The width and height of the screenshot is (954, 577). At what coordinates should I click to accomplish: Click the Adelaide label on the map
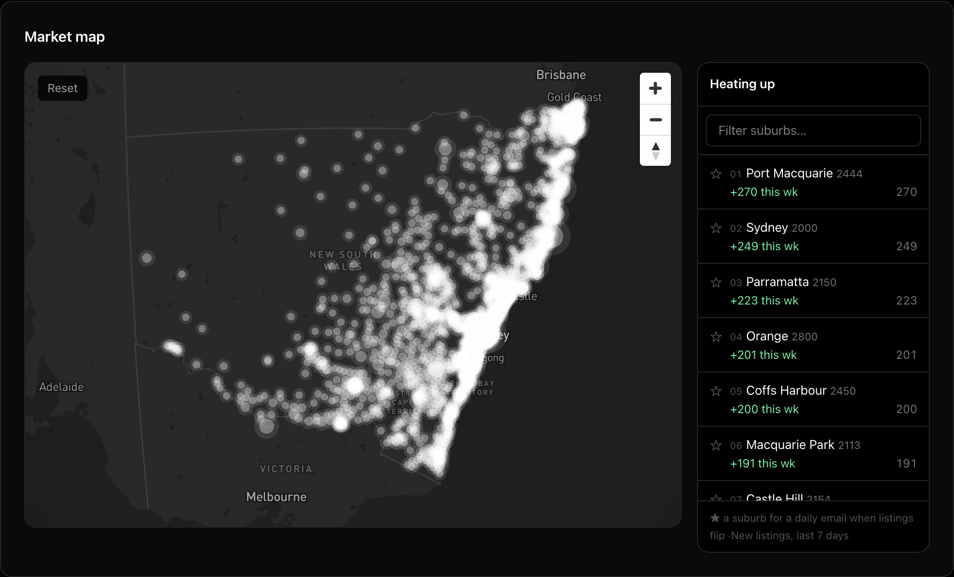pos(62,387)
